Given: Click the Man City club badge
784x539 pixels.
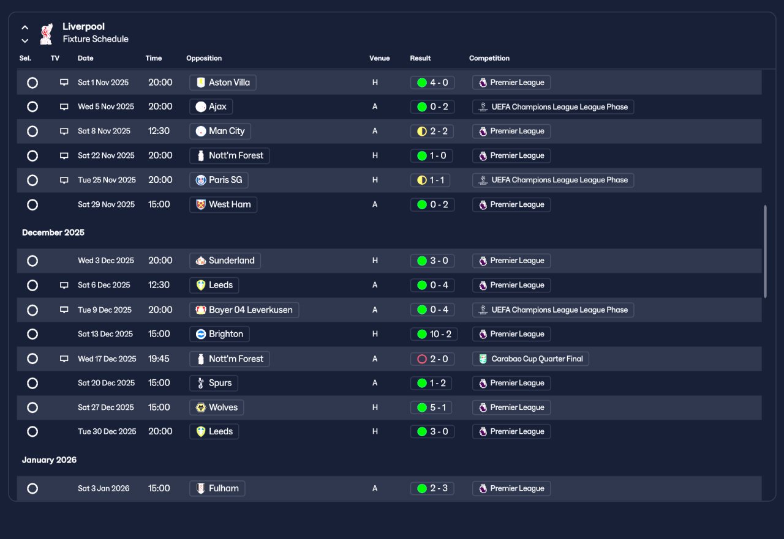Looking at the screenshot, I should pyautogui.click(x=200, y=131).
